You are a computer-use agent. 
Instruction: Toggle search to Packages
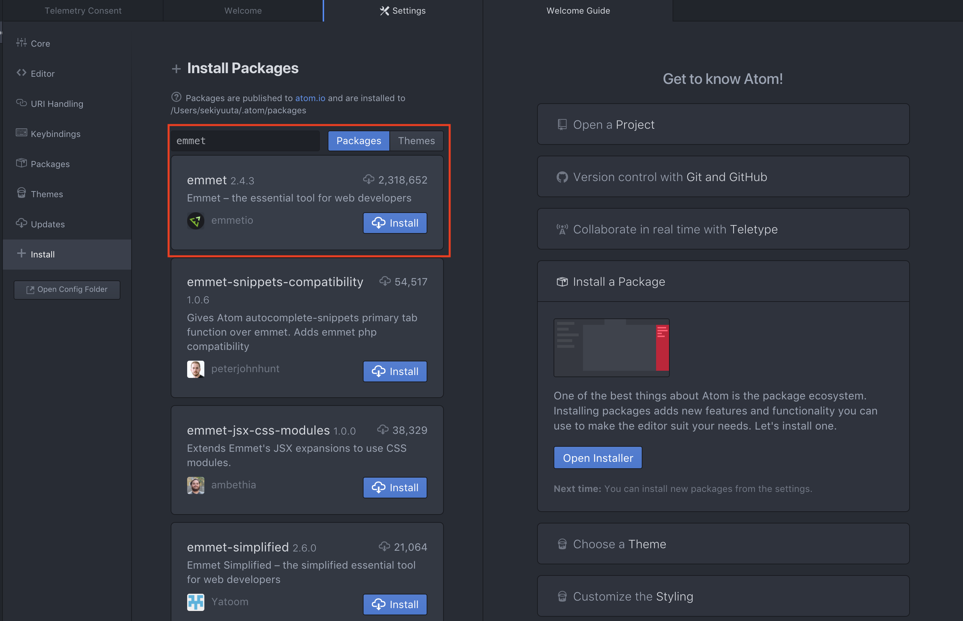pos(359,141)
